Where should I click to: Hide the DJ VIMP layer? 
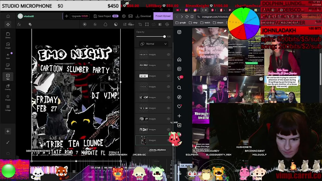[x=168, y=98]
